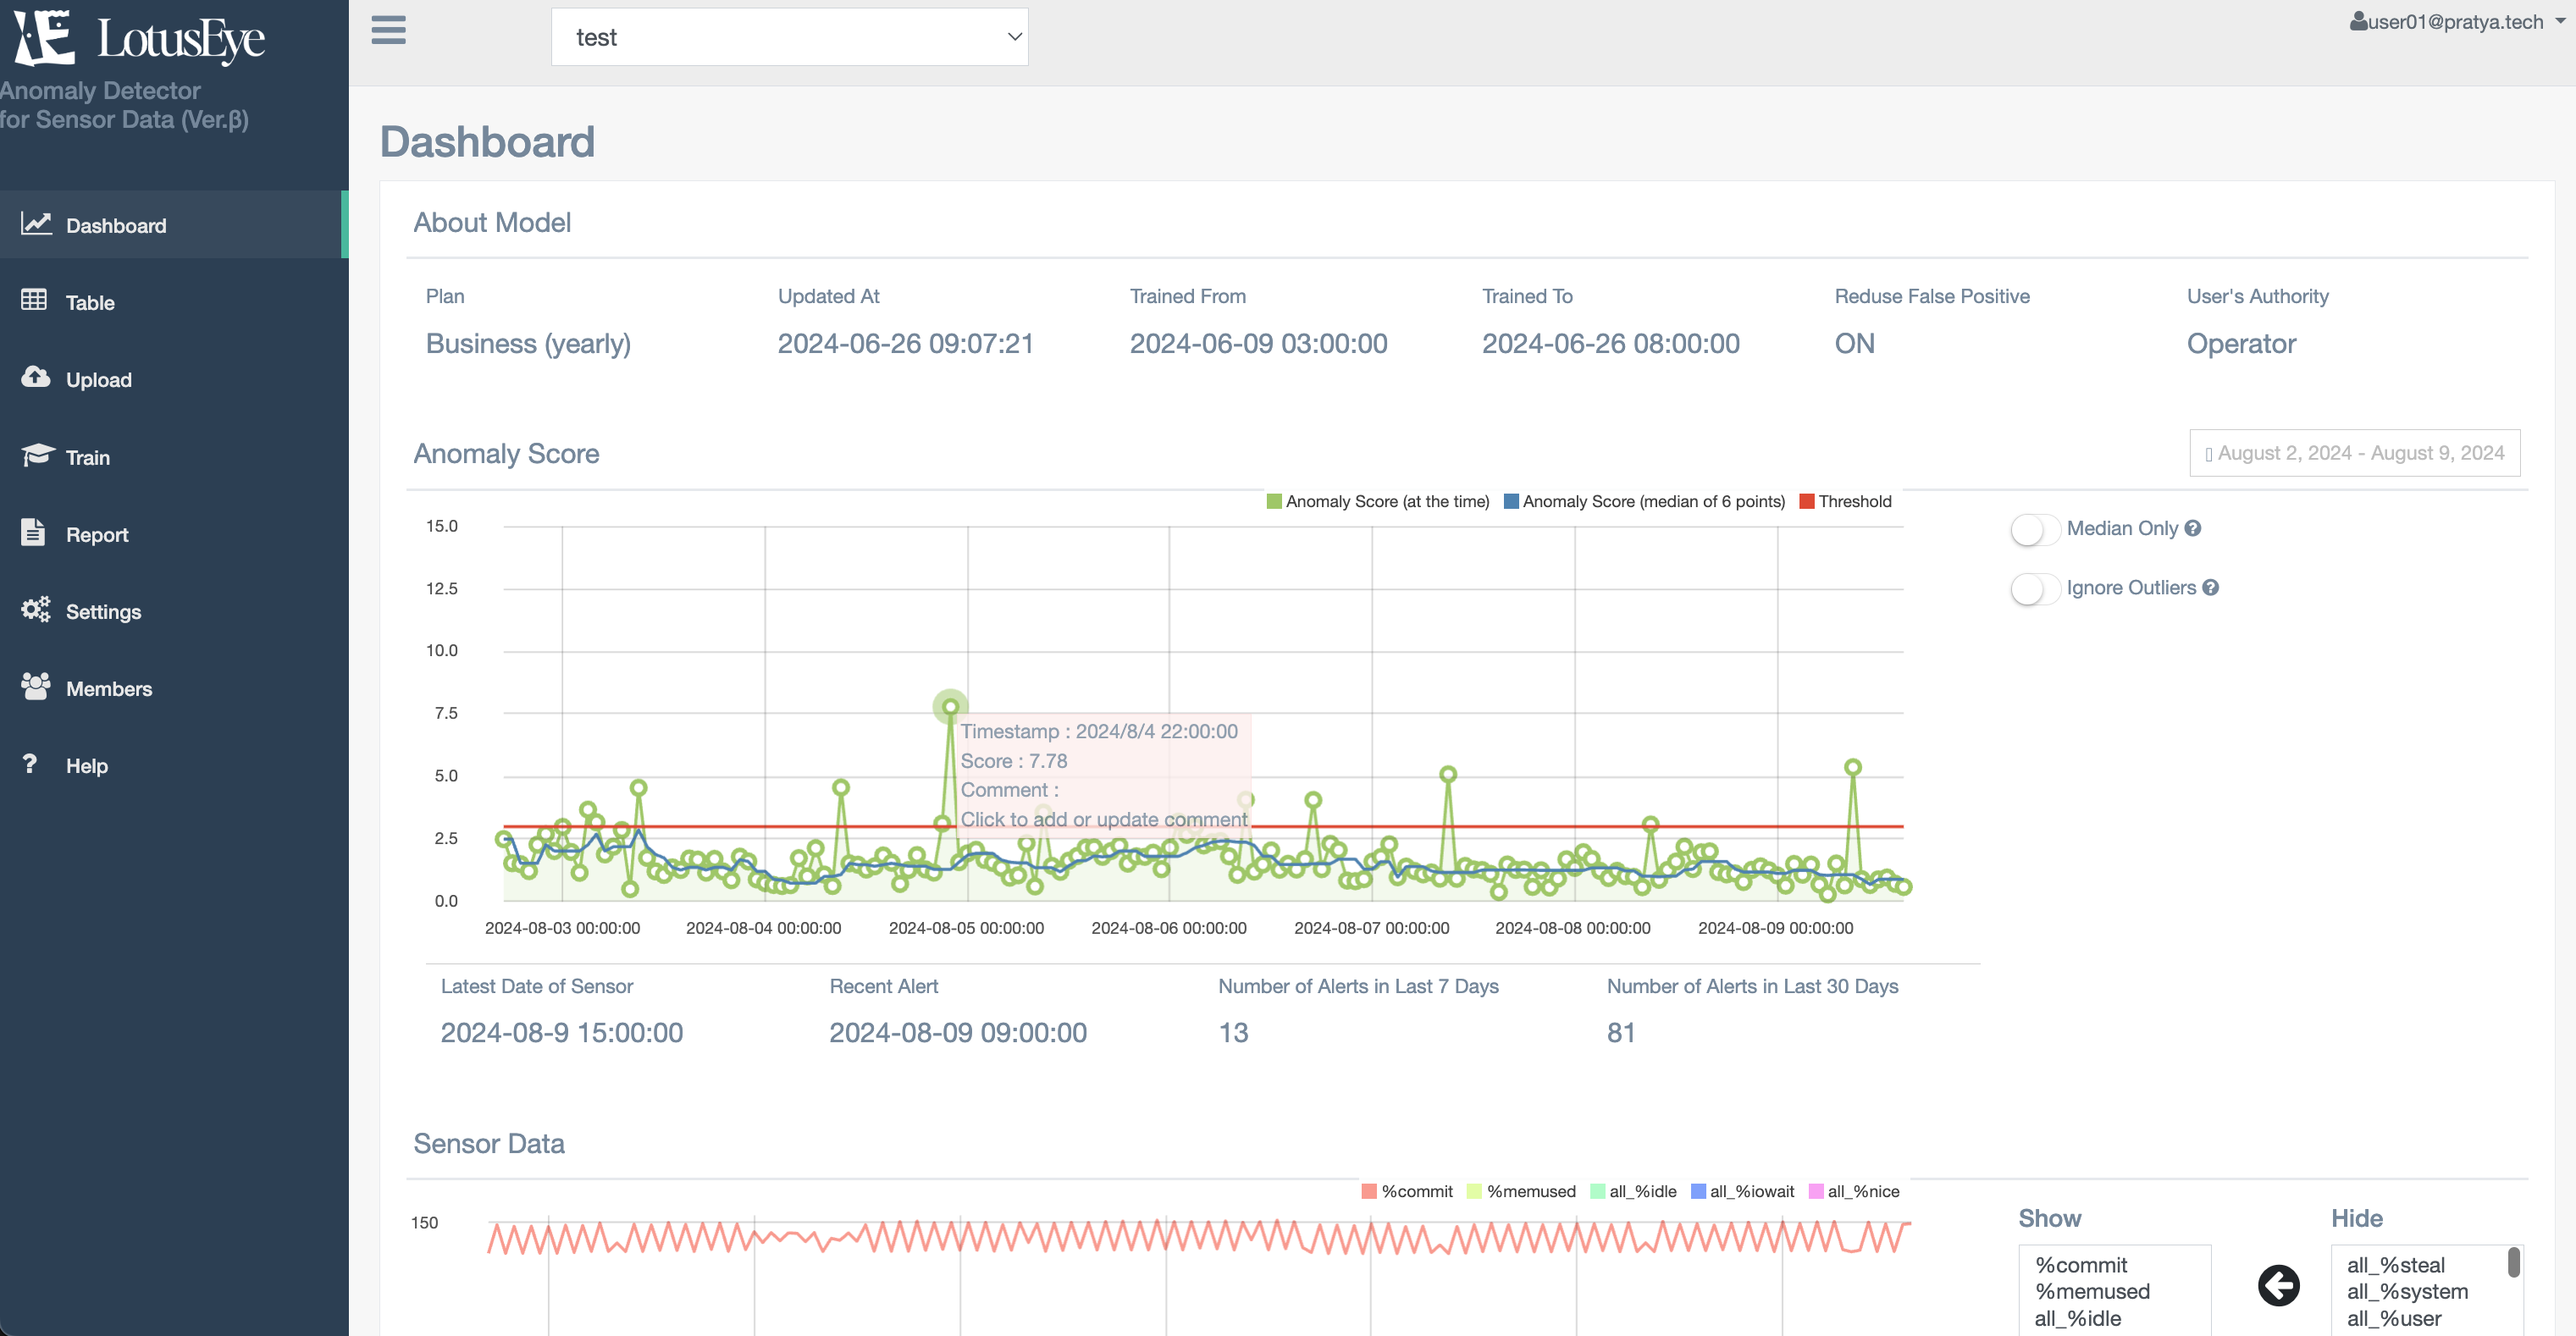Image resolution: width=2576 pixels, height=1336 pixels.
Task: Select all_%steal in the Hide list
Action: coord(2395,1265)
